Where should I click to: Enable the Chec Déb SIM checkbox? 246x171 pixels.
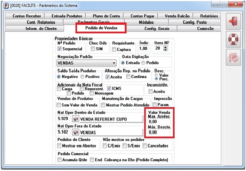point(93,49)
